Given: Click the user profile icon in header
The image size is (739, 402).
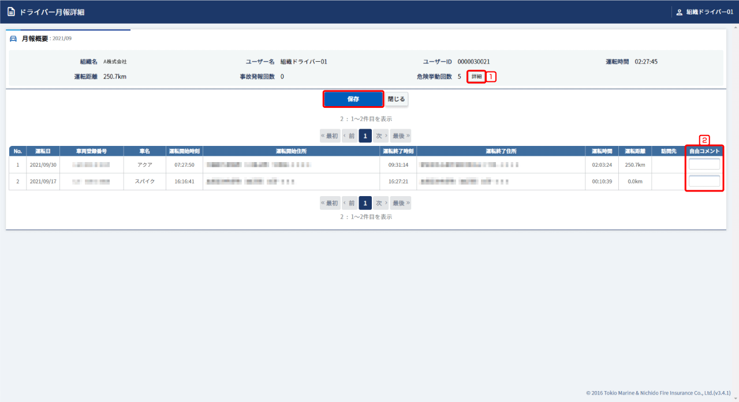Looking at the screenshot, I should click(x=679, y=12).
